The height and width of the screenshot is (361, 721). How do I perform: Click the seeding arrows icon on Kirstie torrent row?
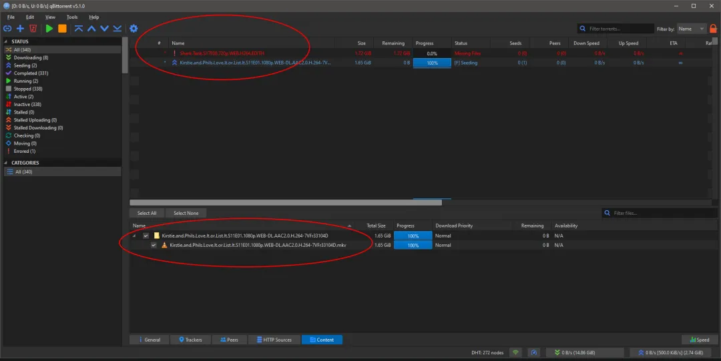[174, 63]
